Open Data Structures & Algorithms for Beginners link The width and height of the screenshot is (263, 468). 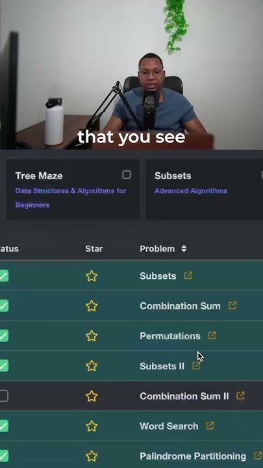71,198
